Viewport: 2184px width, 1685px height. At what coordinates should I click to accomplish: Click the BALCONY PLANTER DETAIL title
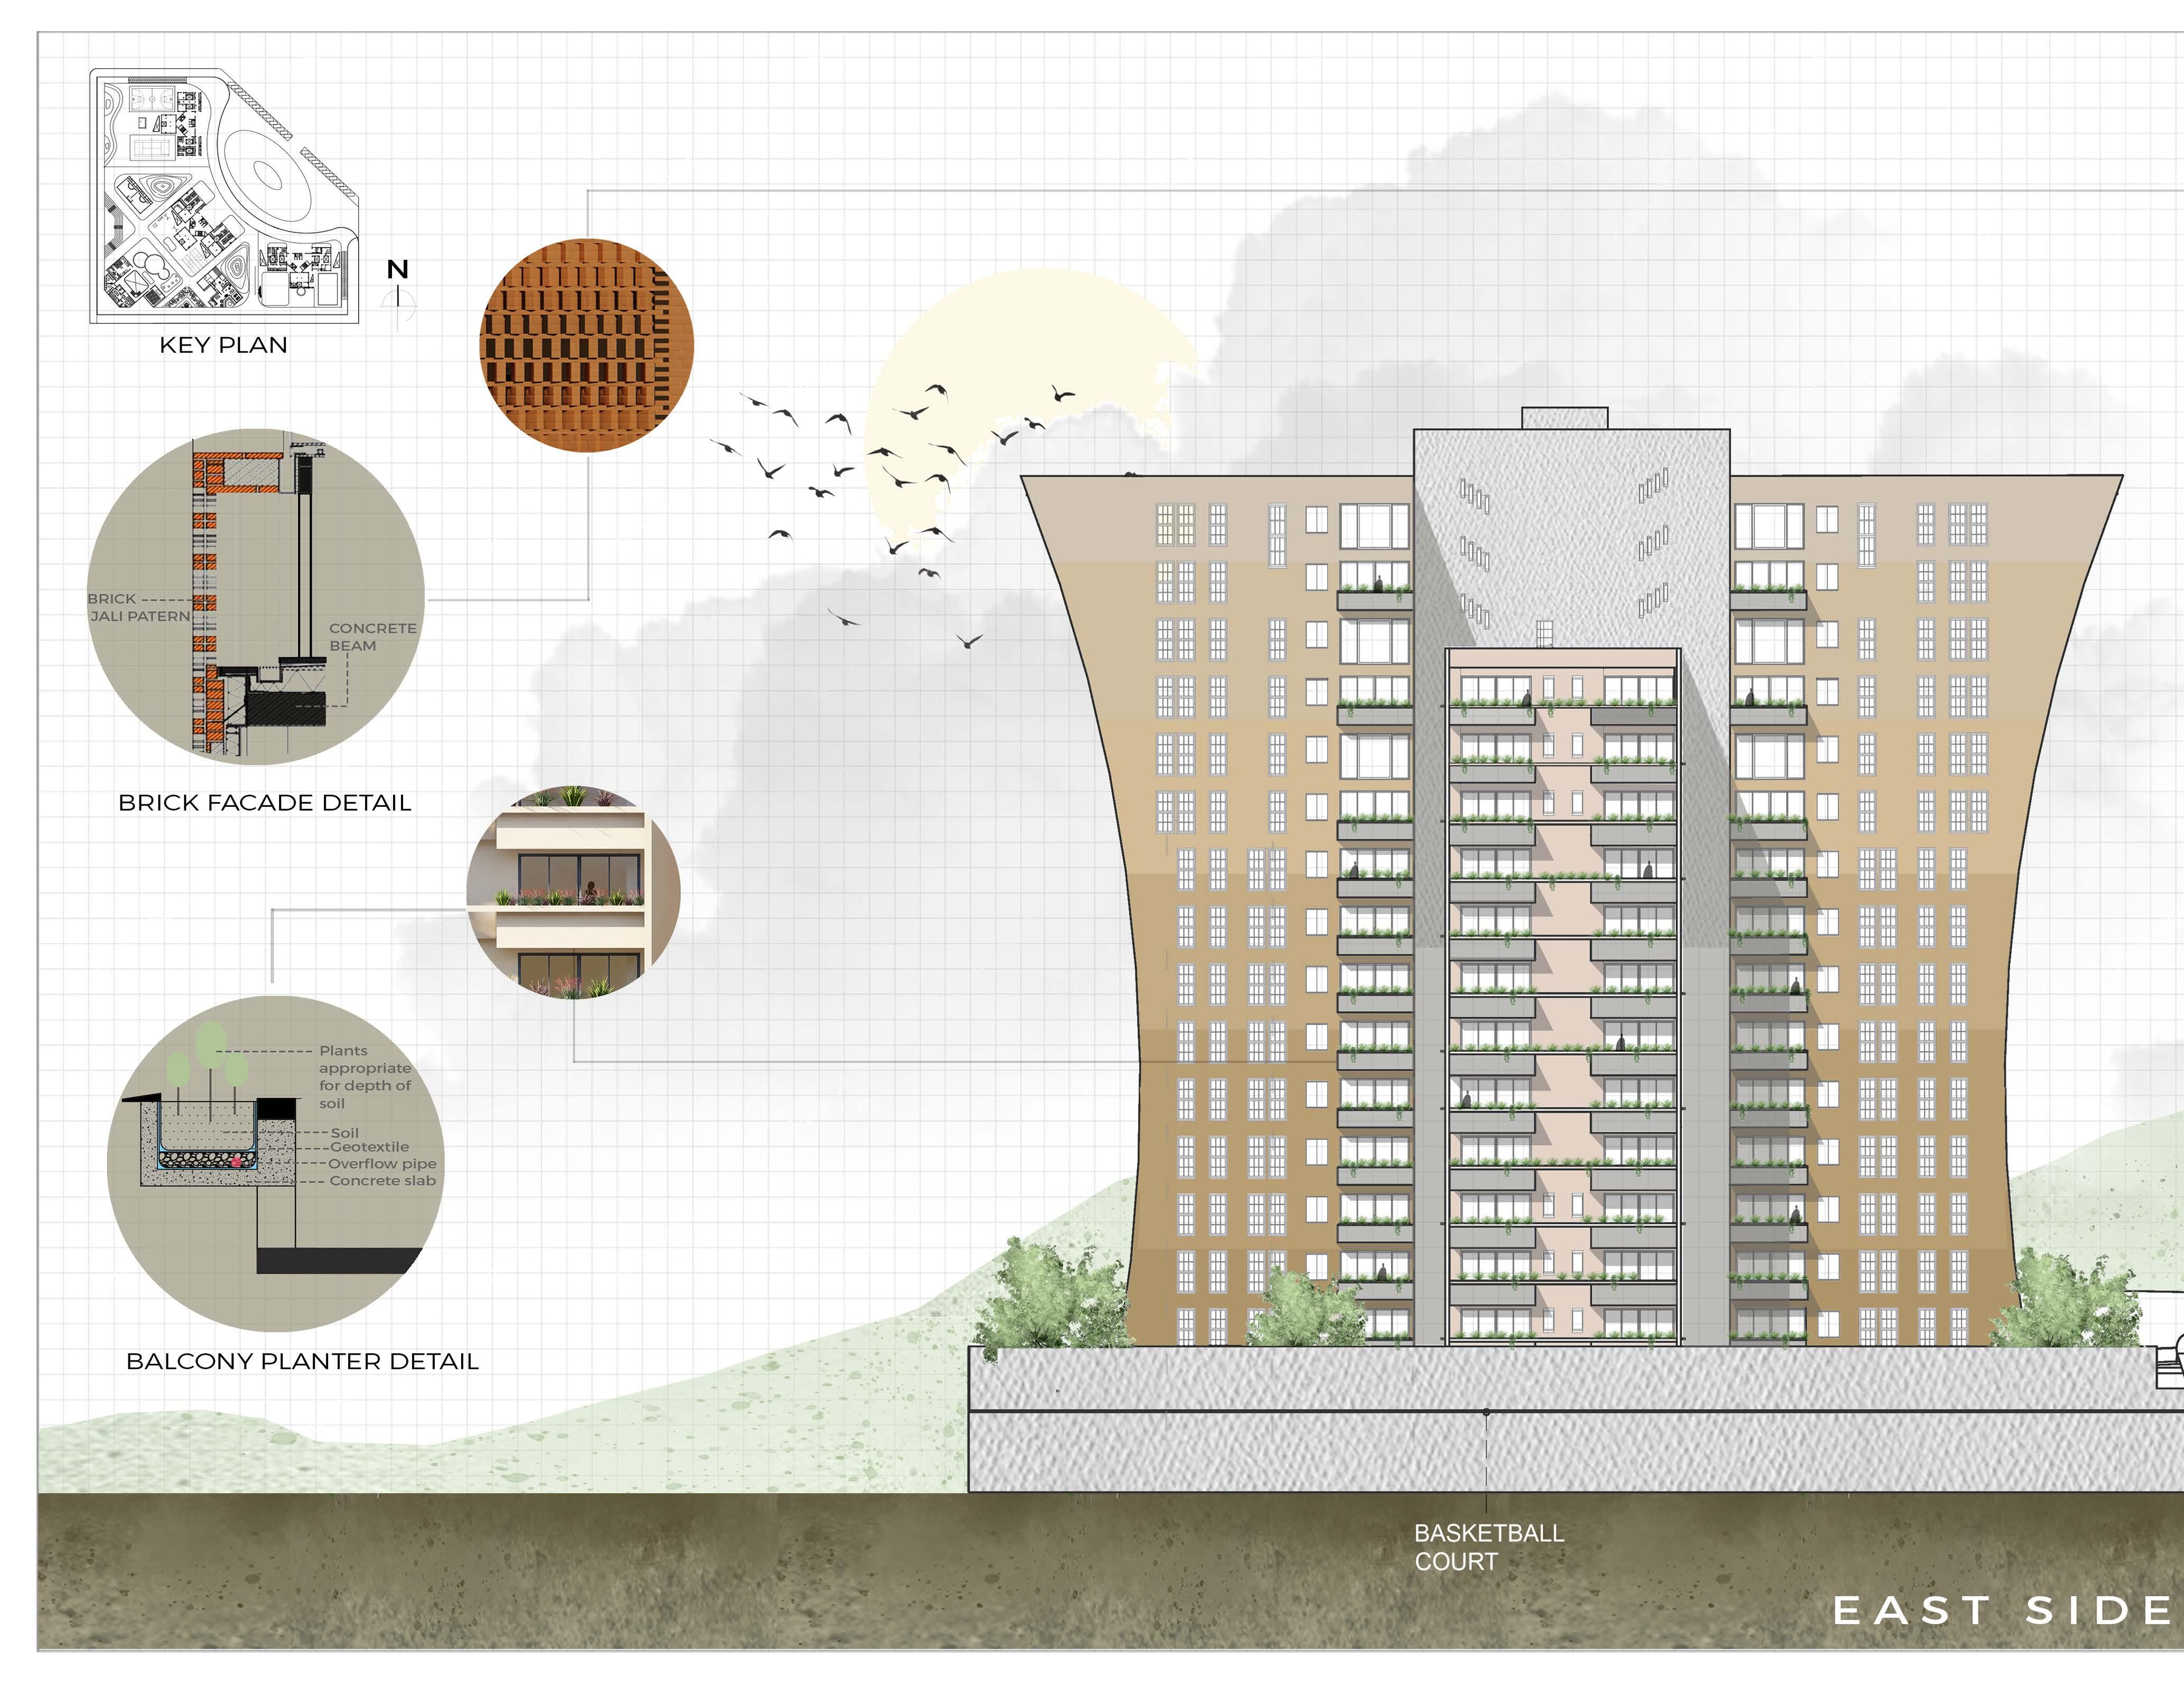click(302, 1361)
